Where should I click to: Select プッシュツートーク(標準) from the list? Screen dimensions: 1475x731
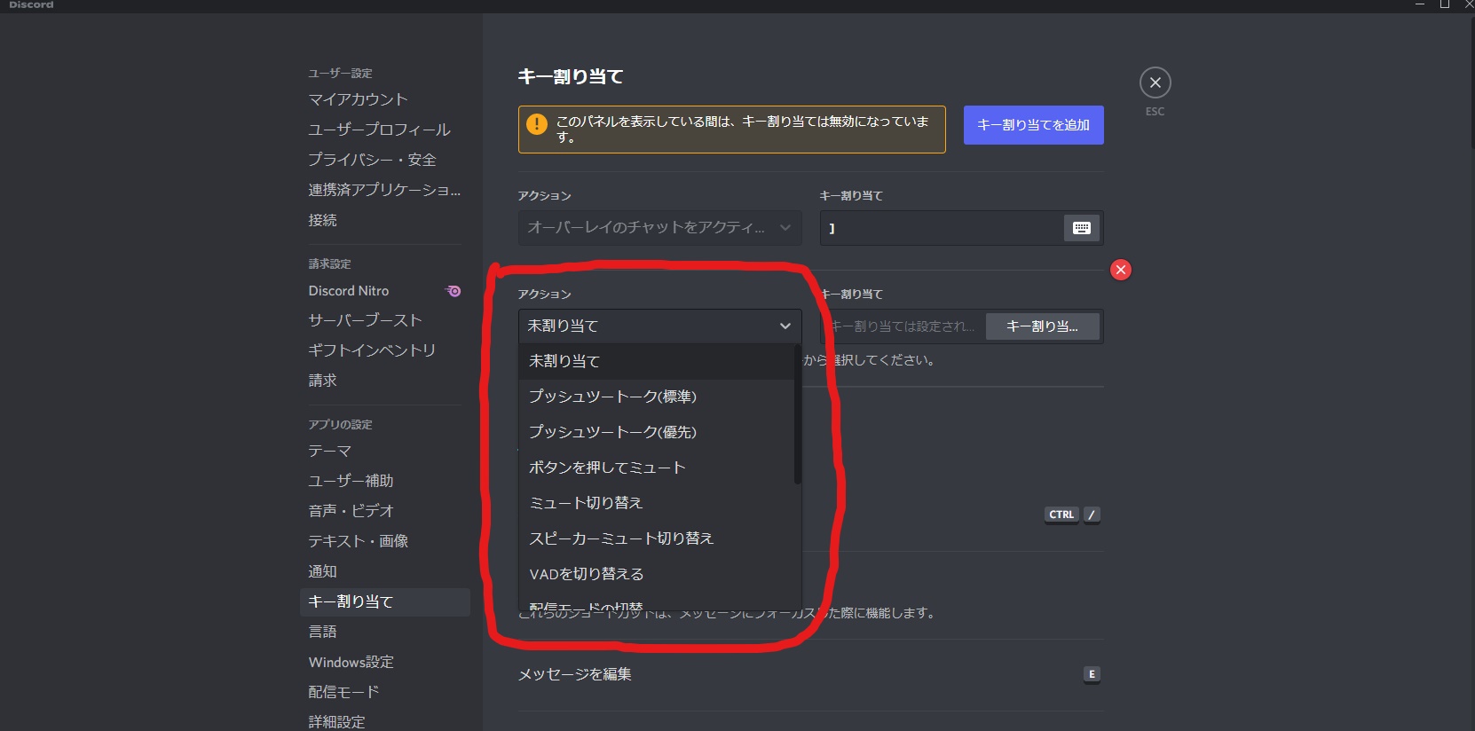pyautogui.click(x=612, y=397)
